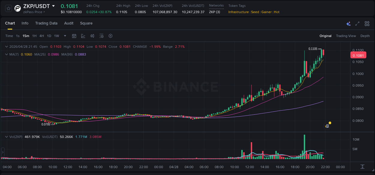Expand the side panel arrow at left edge
Image resolution: width=375 pixels, height=175 pixels.
[3, 152]
